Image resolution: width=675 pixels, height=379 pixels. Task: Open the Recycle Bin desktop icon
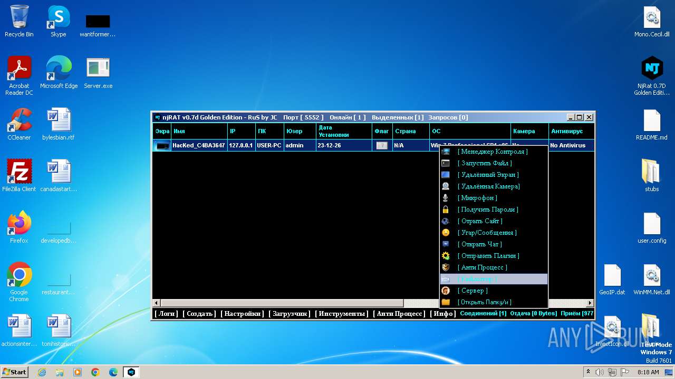pyautogui.click(x=19, y=22)
